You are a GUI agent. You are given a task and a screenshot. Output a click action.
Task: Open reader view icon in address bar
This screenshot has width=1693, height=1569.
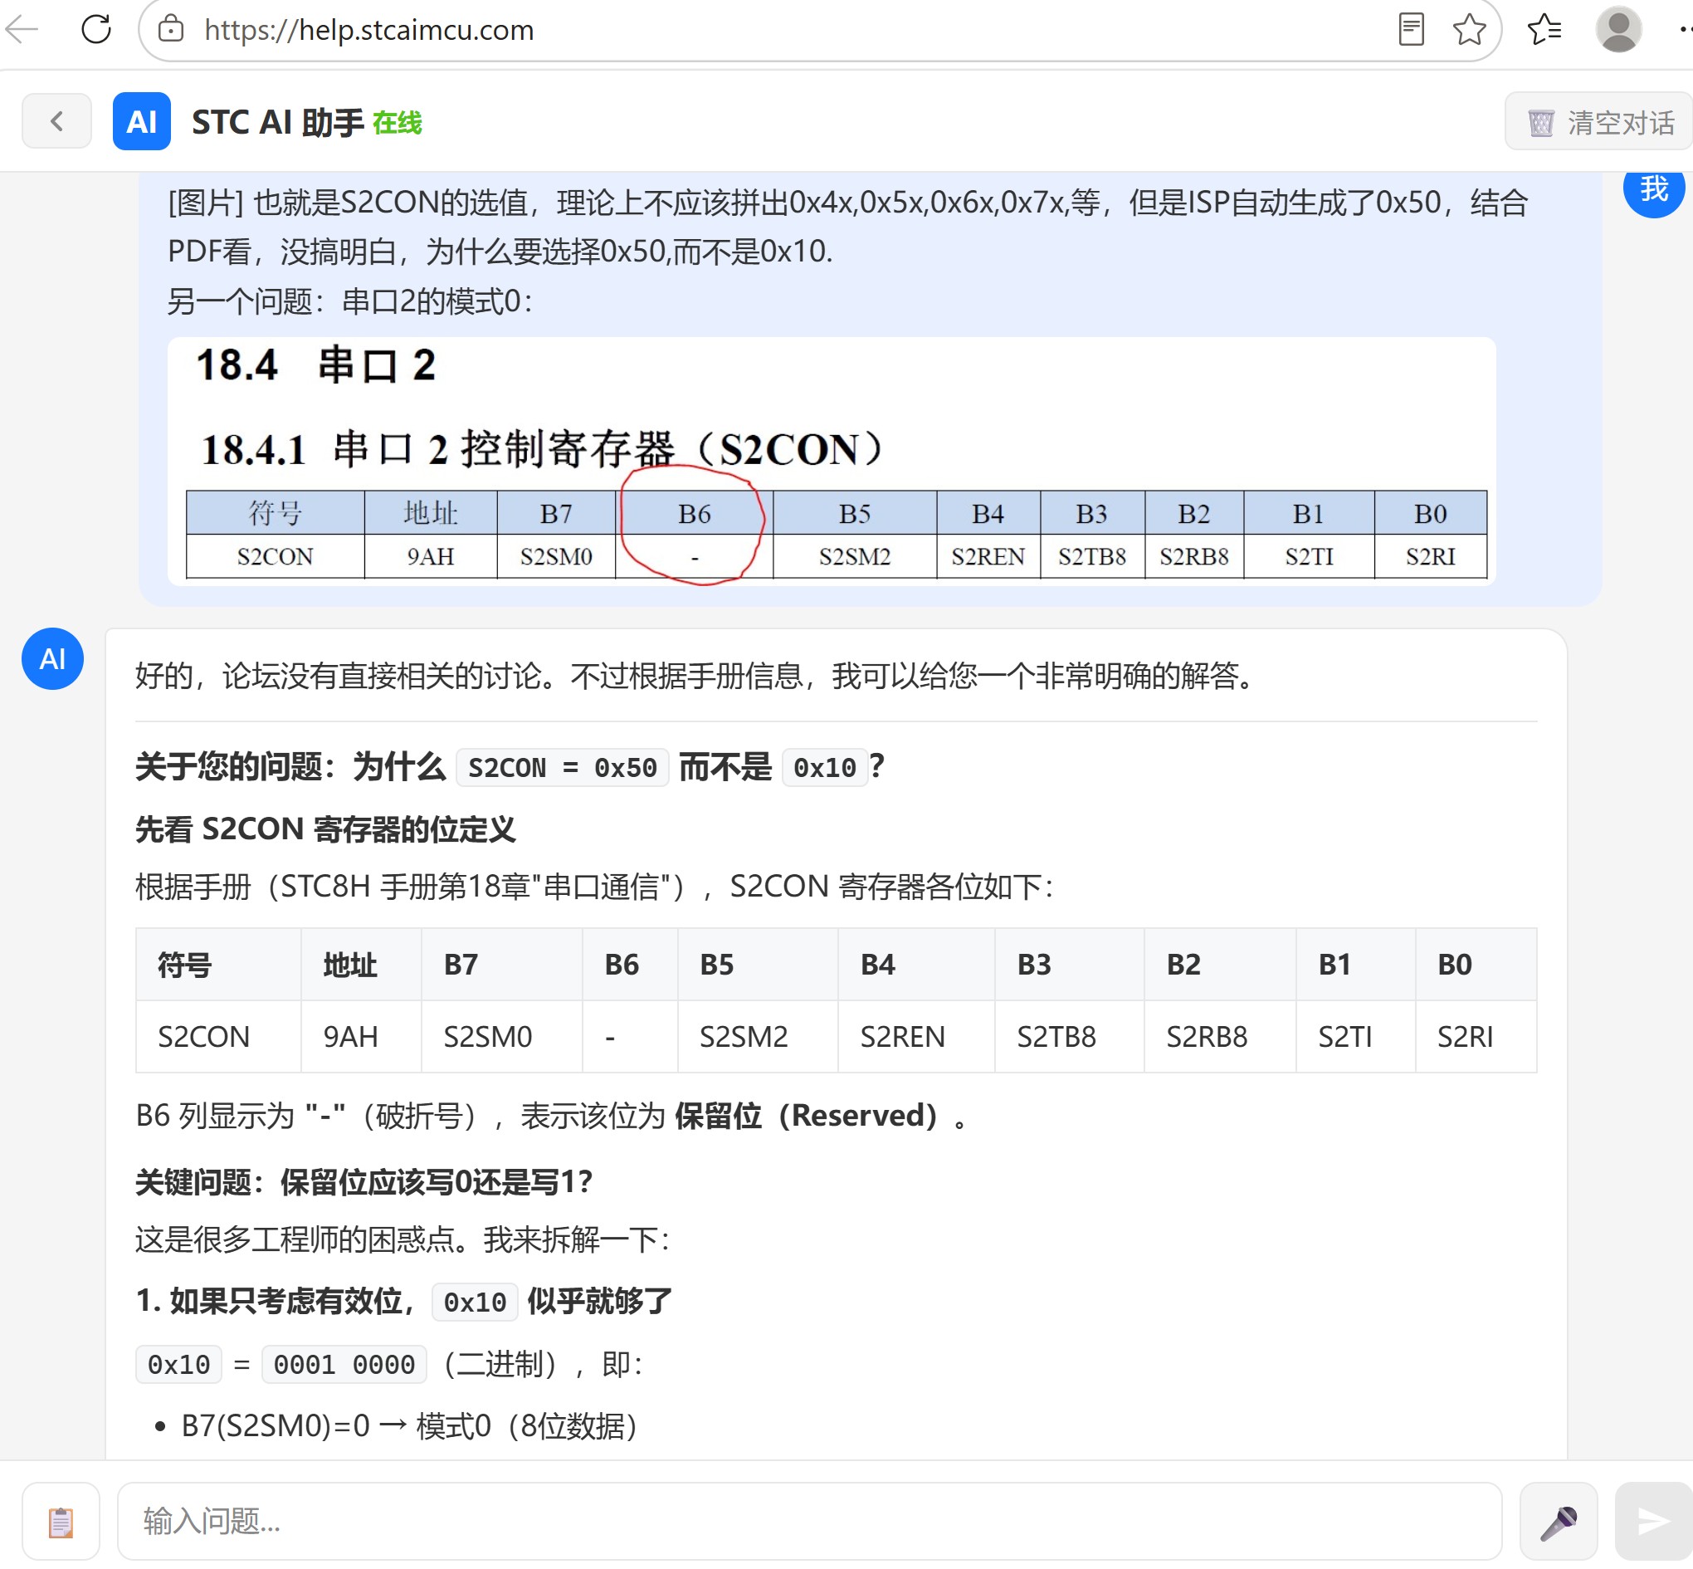pos(1410,29)
